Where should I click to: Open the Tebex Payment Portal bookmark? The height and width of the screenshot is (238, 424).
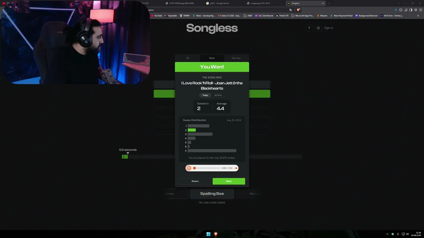coord(342,16)
